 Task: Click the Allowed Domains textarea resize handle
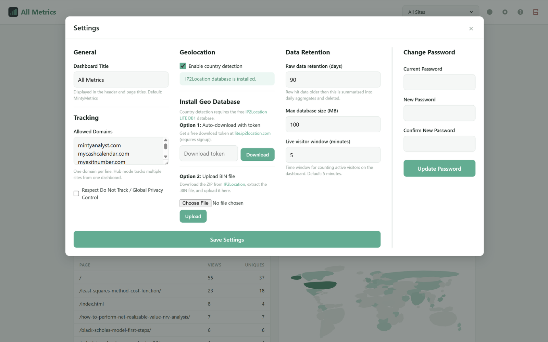click(x=166, y=163)
